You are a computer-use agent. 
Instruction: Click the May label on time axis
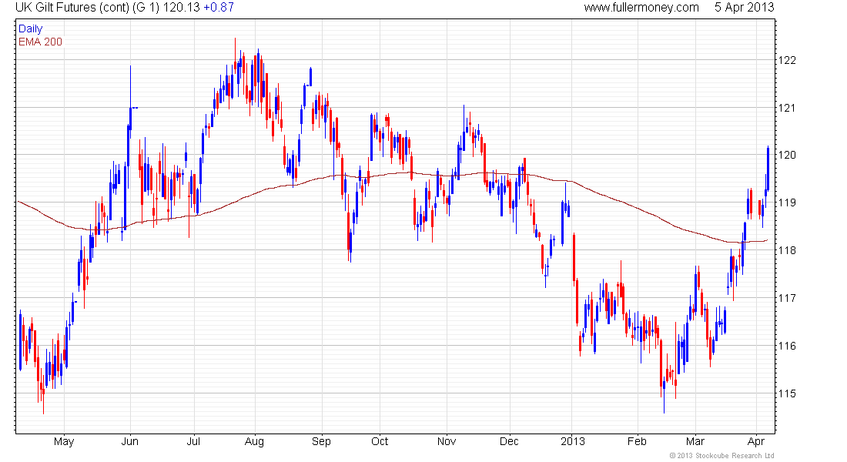pyautogui.click(x=64, y=441)
